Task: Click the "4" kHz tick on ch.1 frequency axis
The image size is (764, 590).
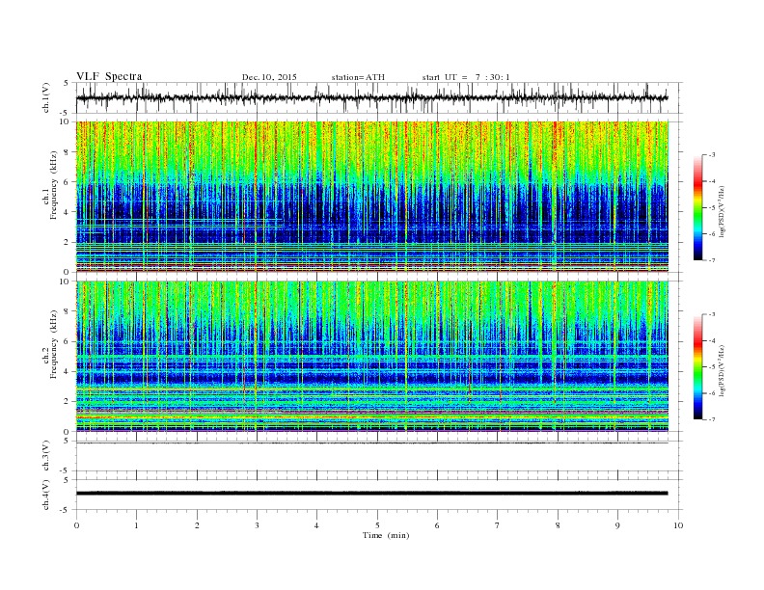Action: coord(67,212)
